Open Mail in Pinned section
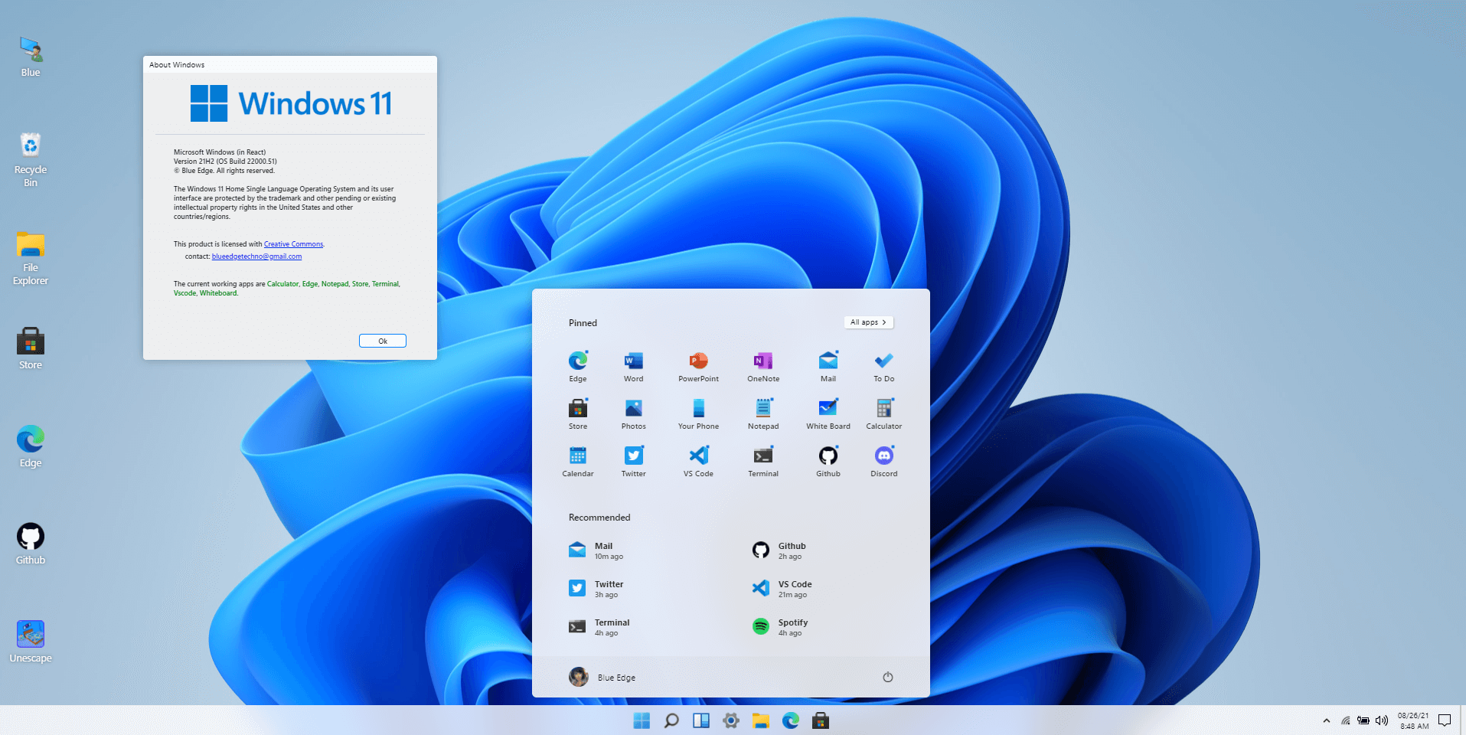Viewport: 1466px width, 735px height. (x=828, y=366)
